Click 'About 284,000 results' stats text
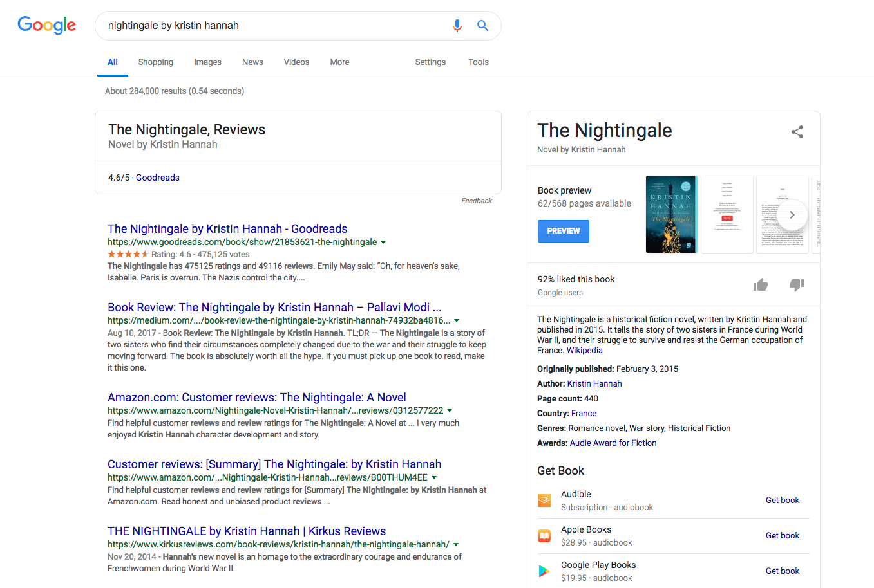Viewport: 874px width, 588px height. (175, 91)
